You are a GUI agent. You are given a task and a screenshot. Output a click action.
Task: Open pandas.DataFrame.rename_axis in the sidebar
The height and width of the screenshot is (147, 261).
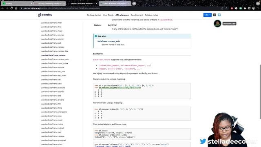[x=55, y=59]
